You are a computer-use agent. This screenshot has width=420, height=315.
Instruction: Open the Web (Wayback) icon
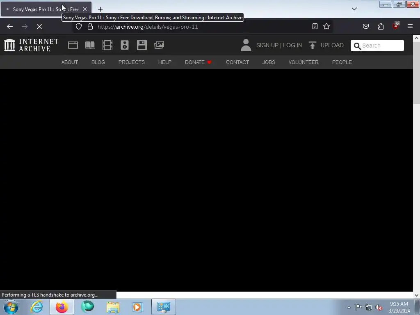pyautogui.click(x=73, y=45)
